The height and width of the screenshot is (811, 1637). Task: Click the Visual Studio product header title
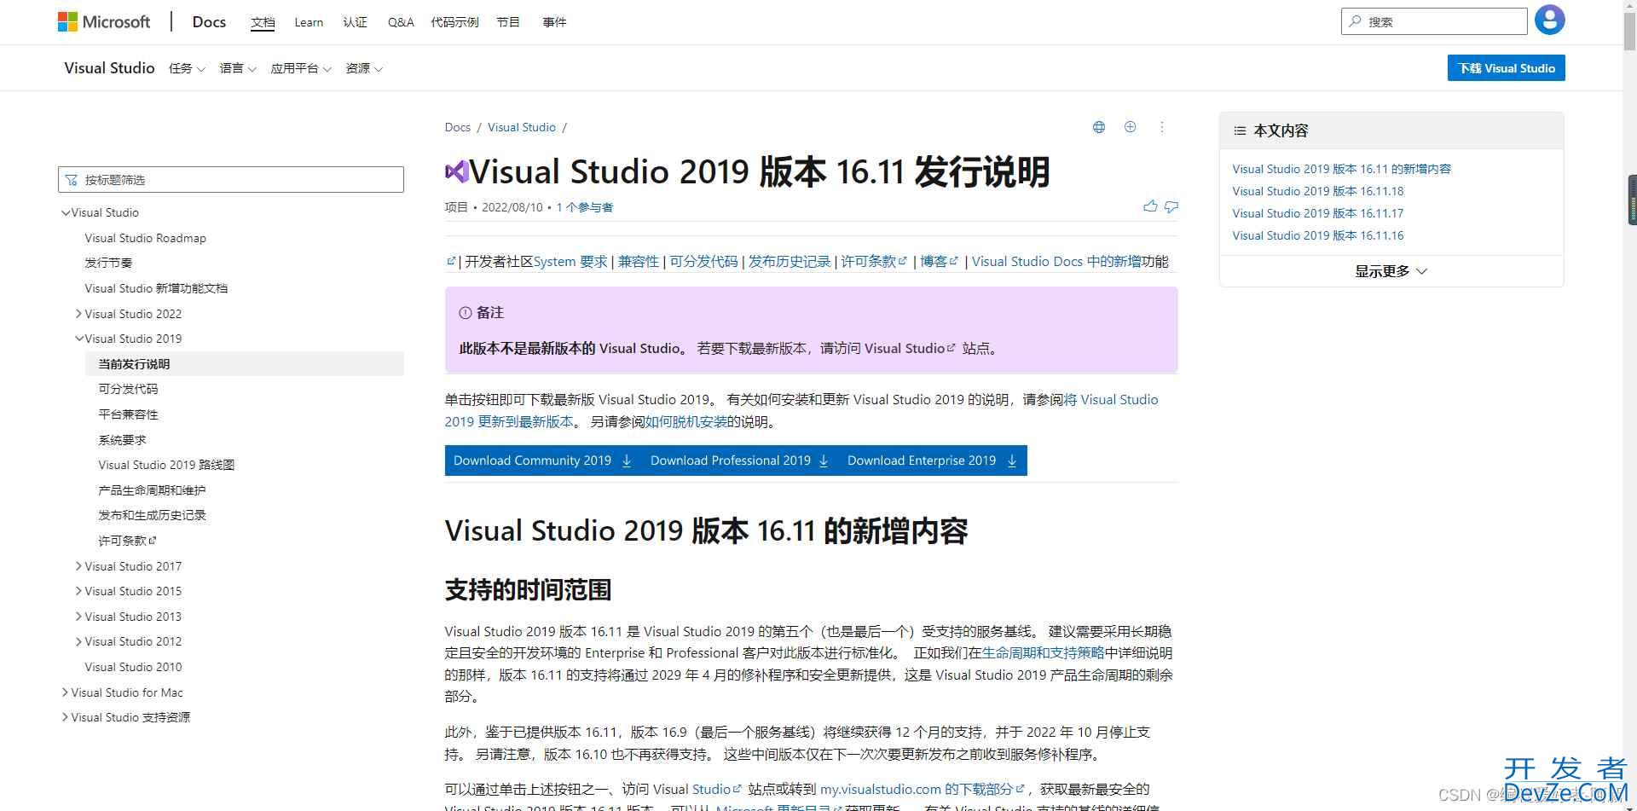pos(109,68)
